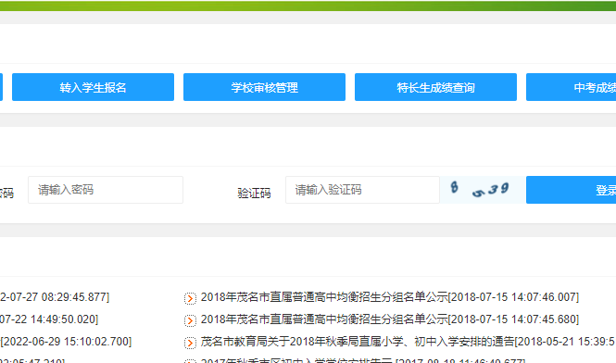Open notice dated 2018-07-15 14:07:45.680

pos(390,319)
